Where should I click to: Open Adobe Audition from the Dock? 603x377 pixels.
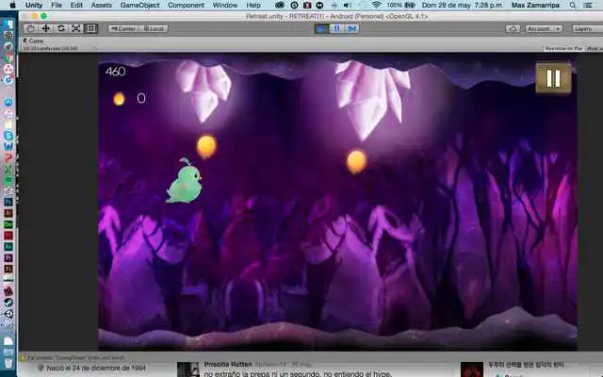tap(8, 247)
